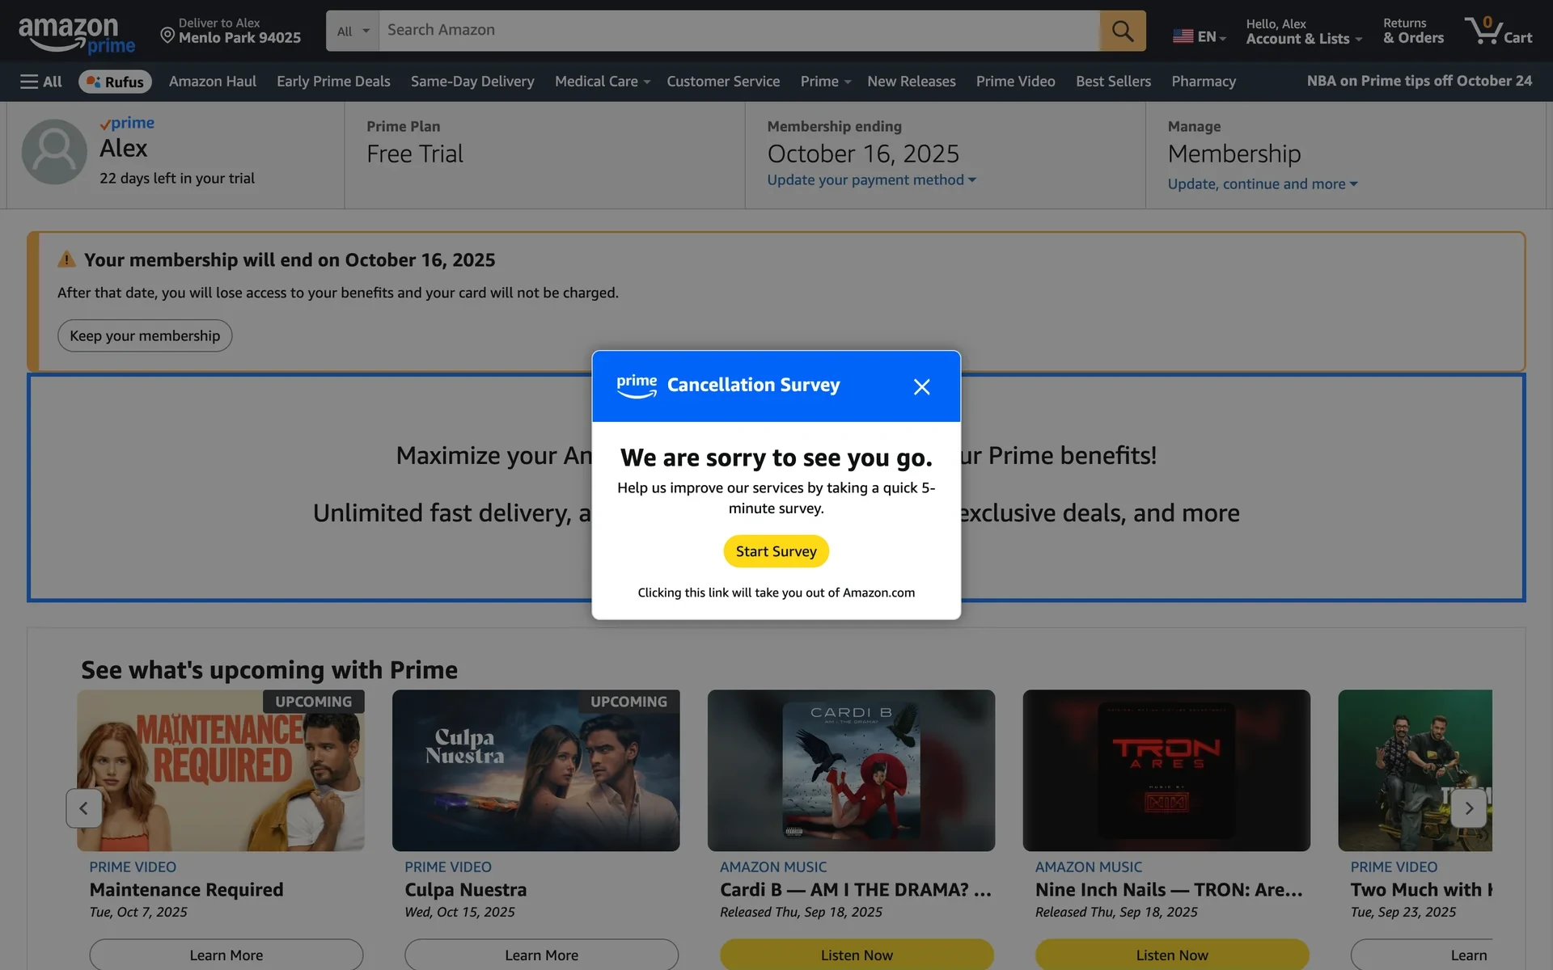Expand Update, continue and more

(x=1262, y=183)
